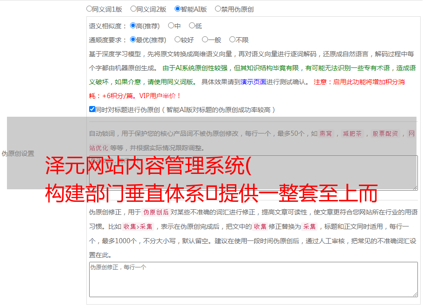Viewport: 423px width, 306px height.
Task: Click the 股票配资 example keyword
Action: (x=385, y=133)
